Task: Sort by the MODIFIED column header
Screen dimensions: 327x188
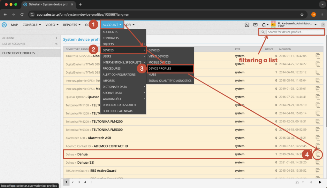Action: [x=285, y=49]
